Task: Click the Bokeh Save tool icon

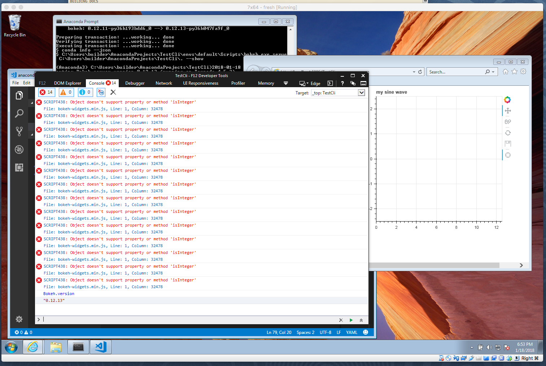Action: click(x=508, y=144)
